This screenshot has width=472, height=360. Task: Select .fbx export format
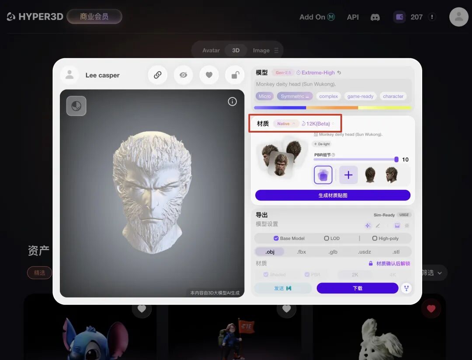point(301,252)
